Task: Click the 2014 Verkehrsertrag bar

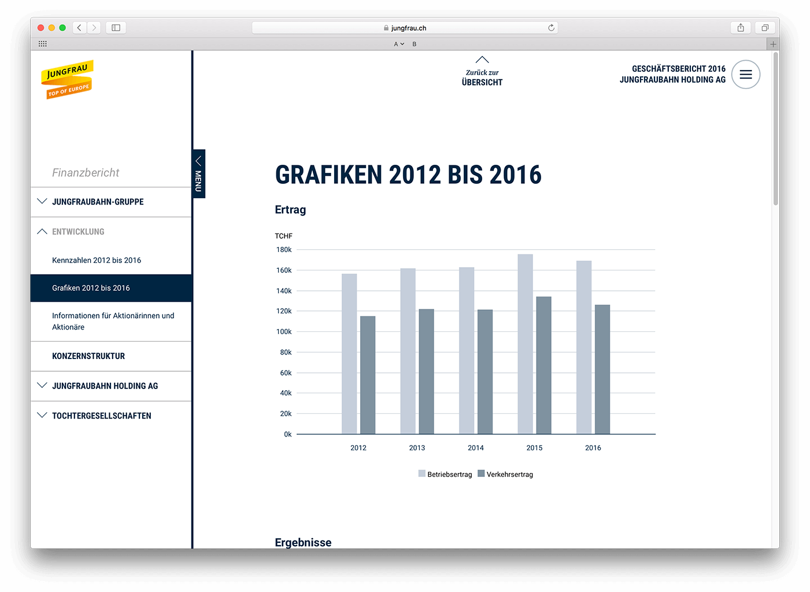Action: 485,372
